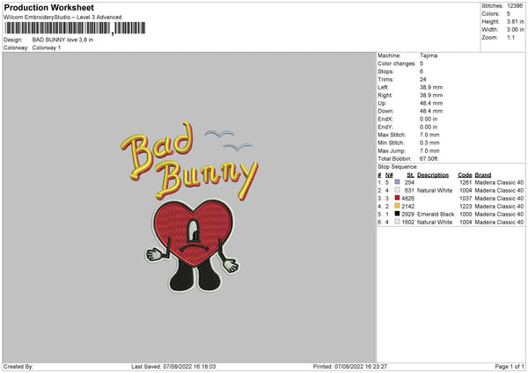Click the Code column header
The width and height of the screenshot is (528, 373).
(465, 175)
